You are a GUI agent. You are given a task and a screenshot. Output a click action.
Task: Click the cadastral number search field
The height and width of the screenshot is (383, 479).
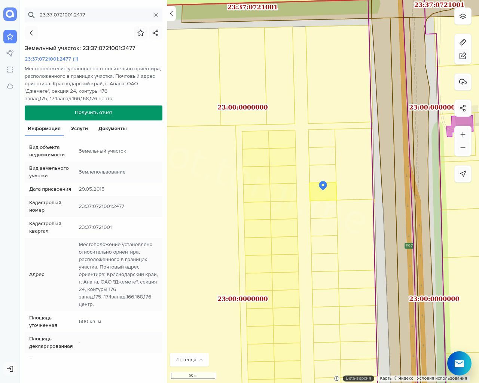pyautogui.click(x=94, y=15)
